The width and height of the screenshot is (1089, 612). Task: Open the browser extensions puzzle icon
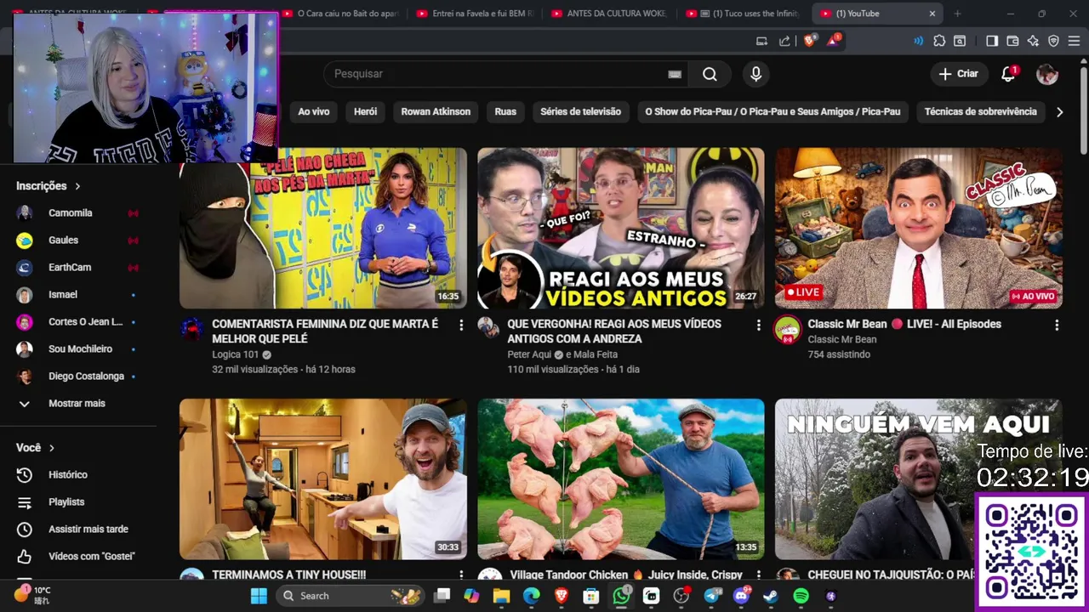click(x=939, y=41)
